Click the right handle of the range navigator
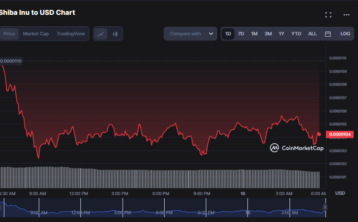 [325, 207]
